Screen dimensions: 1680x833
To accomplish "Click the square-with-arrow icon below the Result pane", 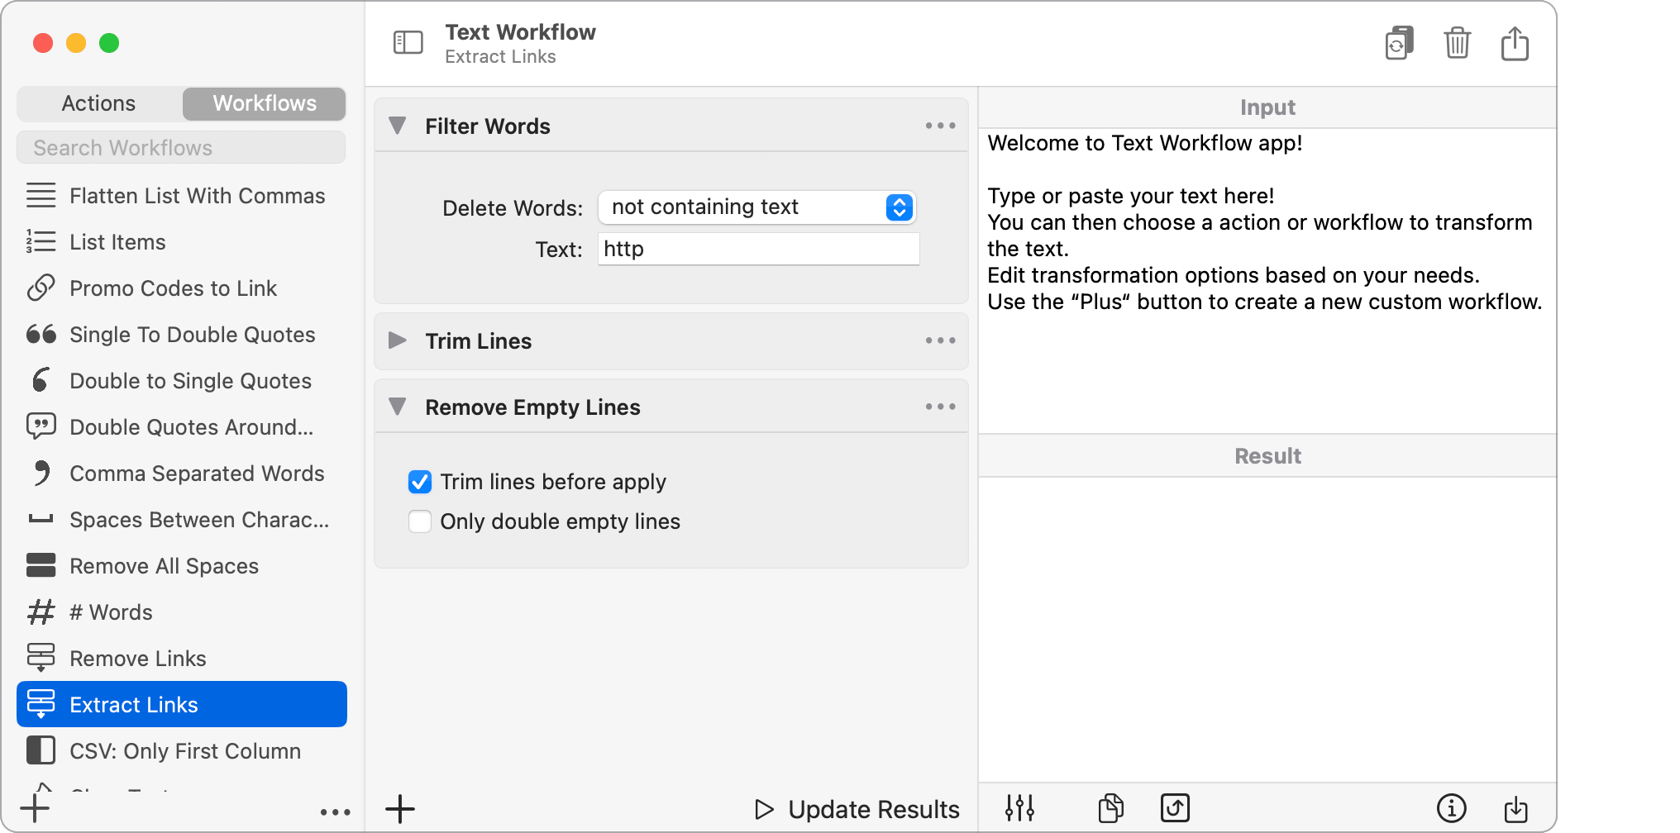I will [x=1175, y=807].
